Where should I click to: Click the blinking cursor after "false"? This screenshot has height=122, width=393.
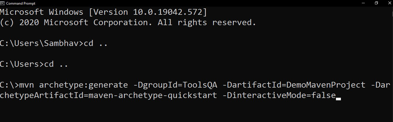tap(338, 99)
